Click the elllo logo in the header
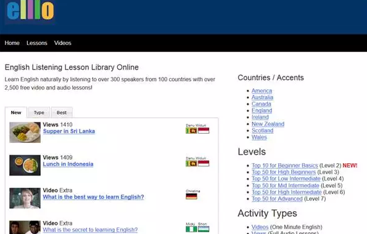Image resolution: width=367 pixels, height=234 pixels. (x=30, y=10)
